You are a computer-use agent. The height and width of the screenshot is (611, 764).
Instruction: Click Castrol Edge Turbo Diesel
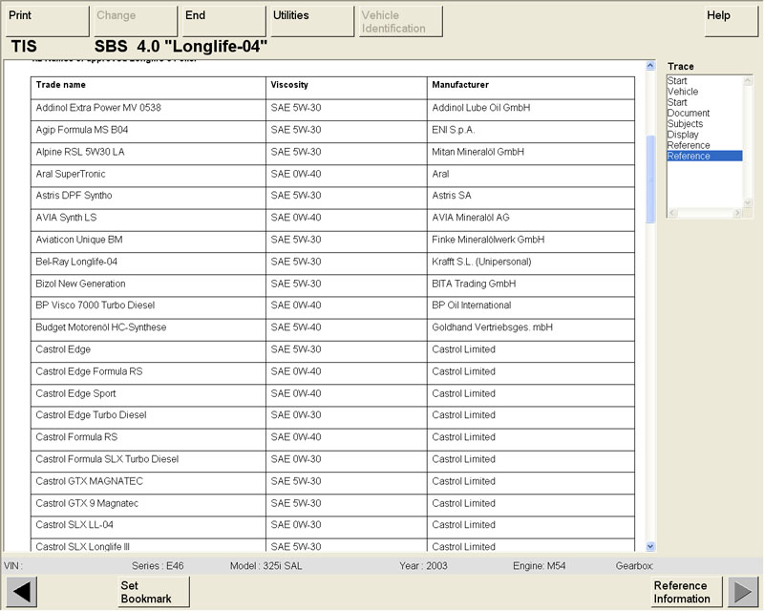coord(91,414)
